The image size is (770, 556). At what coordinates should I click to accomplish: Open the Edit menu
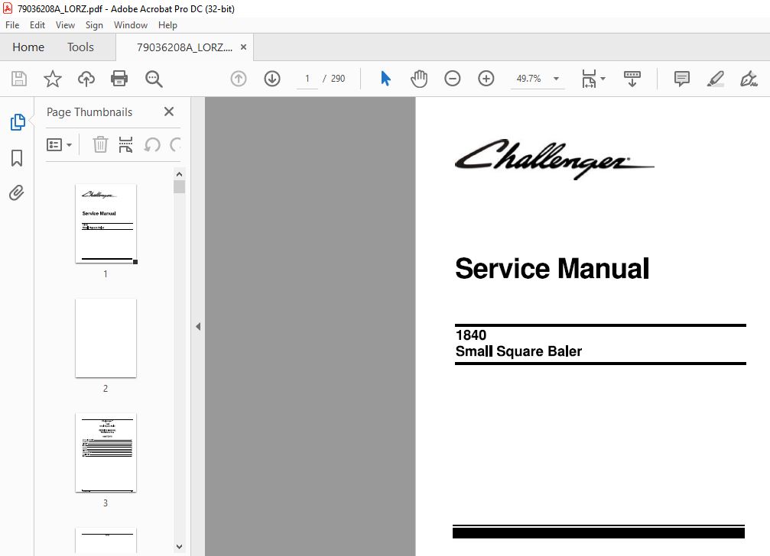click(x=37, y=25)
